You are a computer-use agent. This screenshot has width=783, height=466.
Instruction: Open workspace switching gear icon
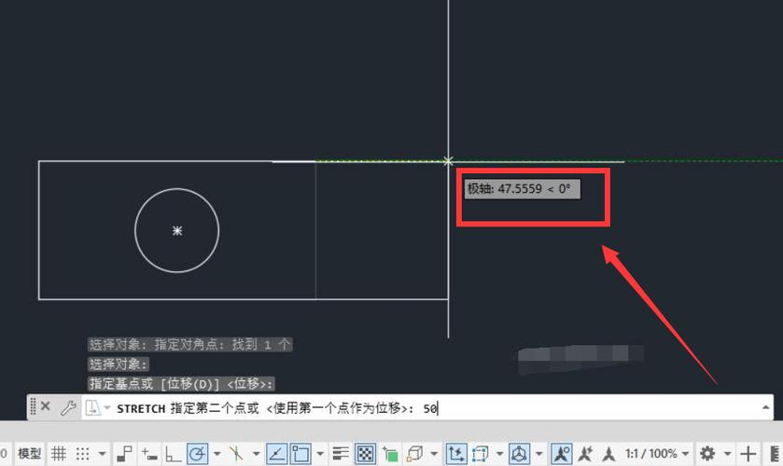coord(707,454)
